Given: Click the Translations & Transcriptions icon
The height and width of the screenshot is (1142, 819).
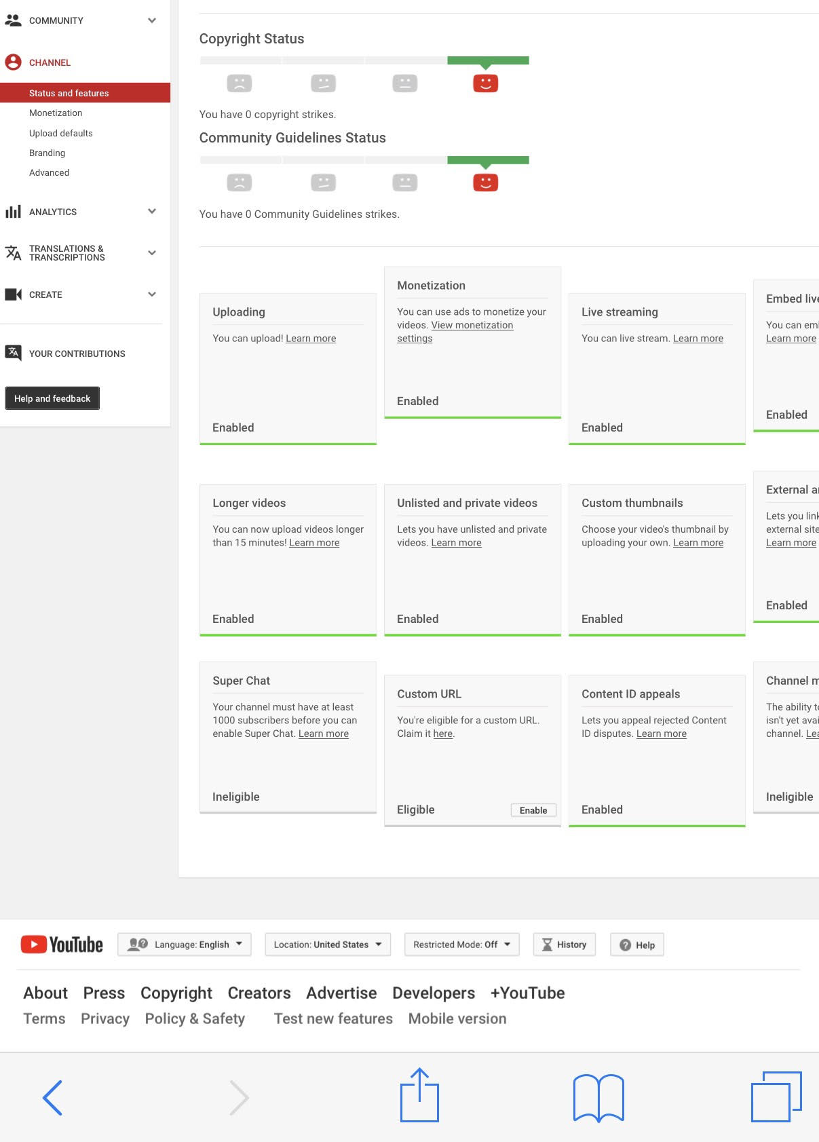Looking at the screenshot, I should point(13,253).
